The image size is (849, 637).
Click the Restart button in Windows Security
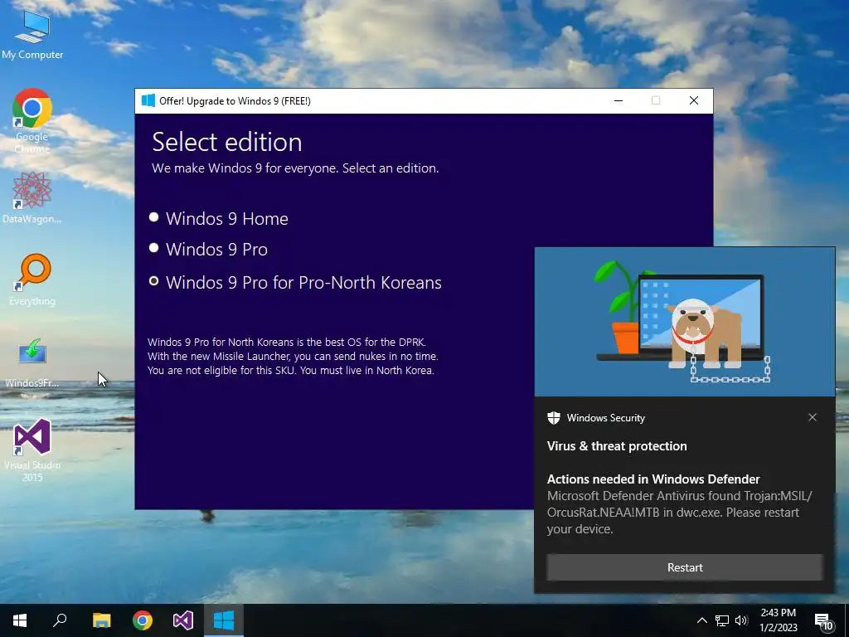(x=684, y=567)
